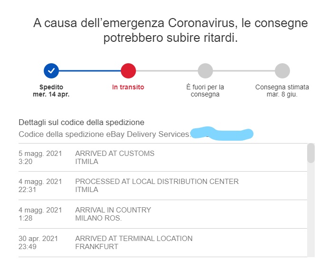Select the Spedito mer. 14 apr. label

(51, 91)
